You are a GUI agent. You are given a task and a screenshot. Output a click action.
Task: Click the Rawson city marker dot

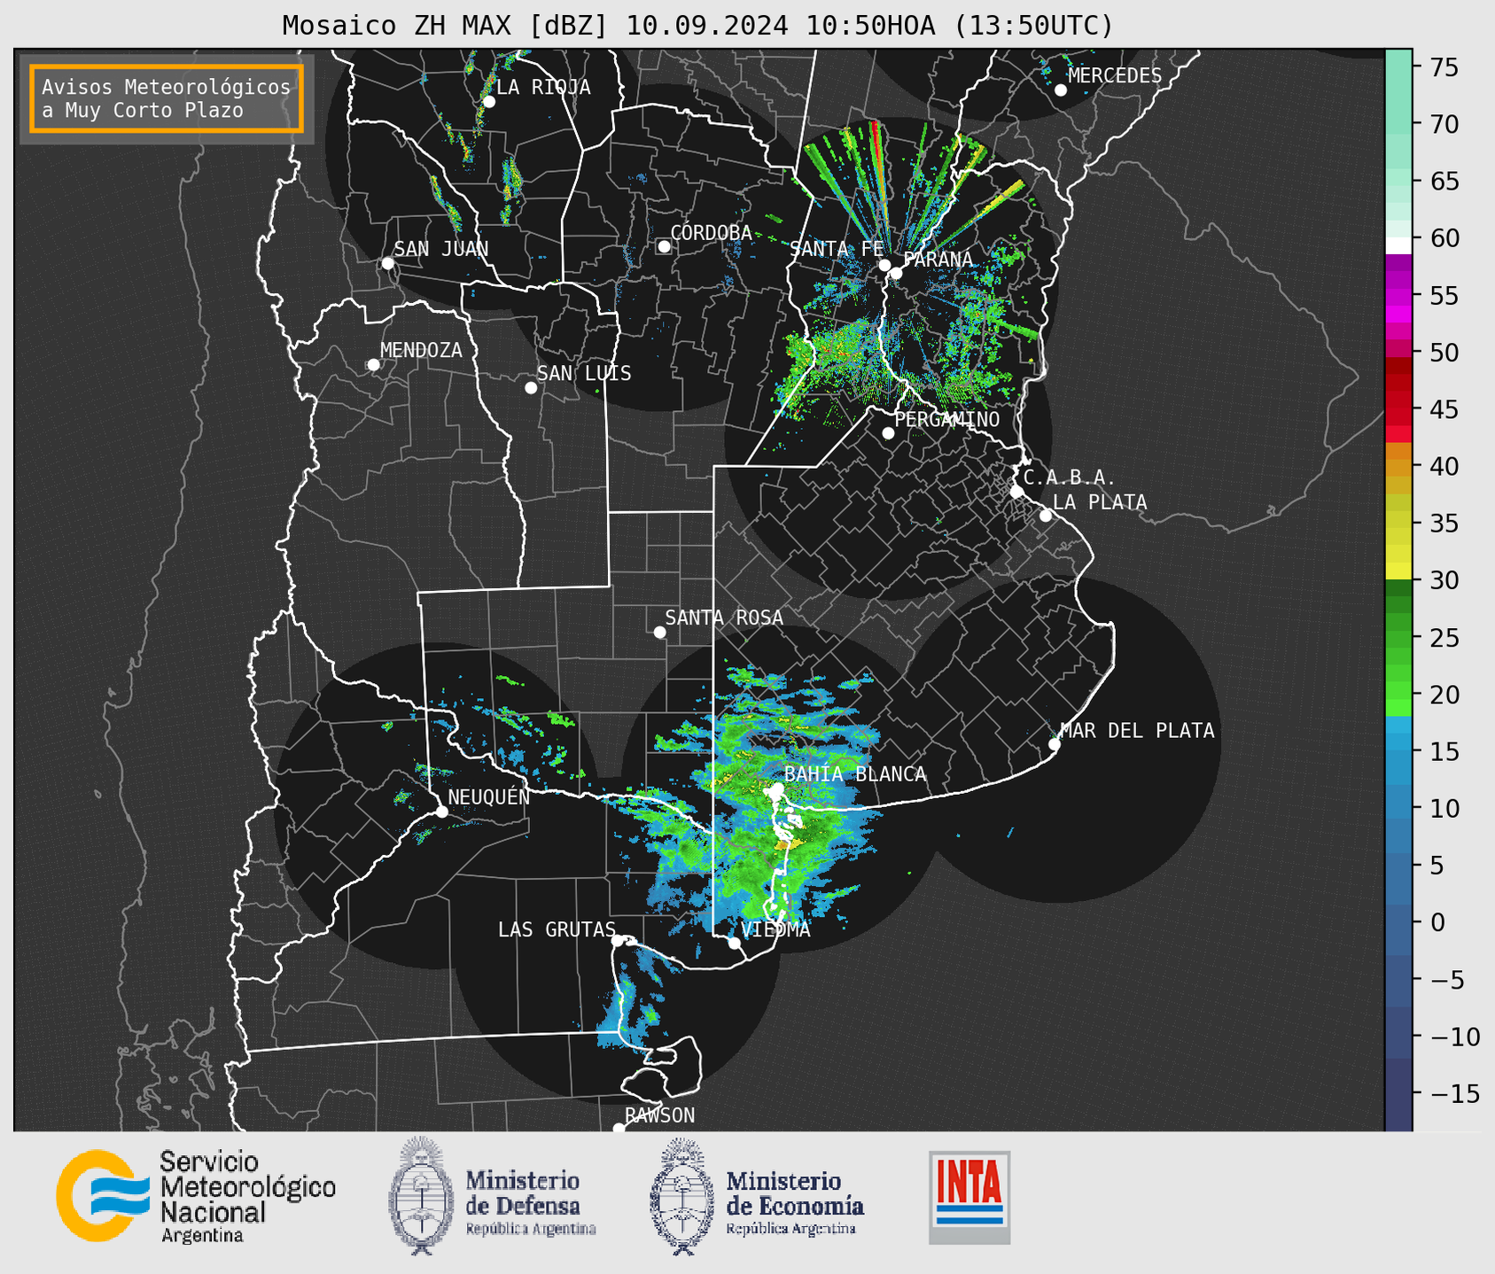(x=619, y=1128)
